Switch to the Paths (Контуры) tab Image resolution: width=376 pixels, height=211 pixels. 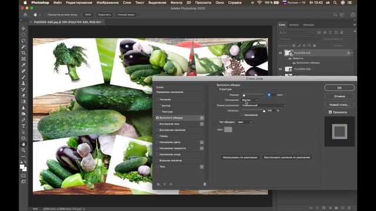click(308, 25)
